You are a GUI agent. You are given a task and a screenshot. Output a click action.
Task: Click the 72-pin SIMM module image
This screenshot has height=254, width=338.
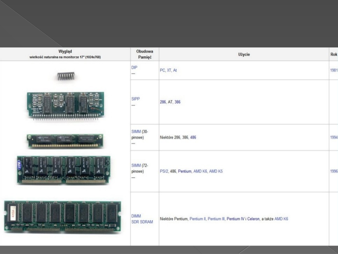(64, 170)
